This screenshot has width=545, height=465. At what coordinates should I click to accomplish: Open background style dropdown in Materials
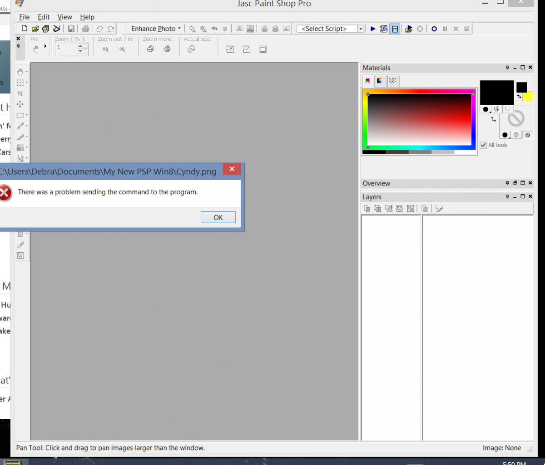click(x=505, y=135)
